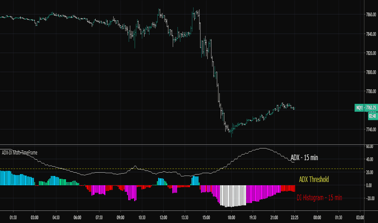Click the 01:30 time label at left
This screenshot has height=223, width=378.
coord(13,218)
